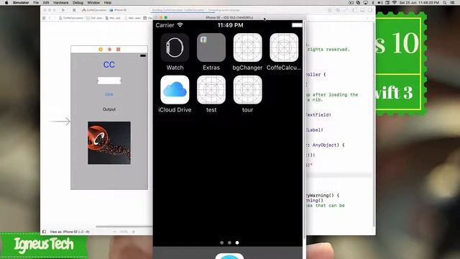Screen dimensions: 460x259
Task: Open the related items grid icon in Xcode jump bar
Action: (x=44, y=18)
